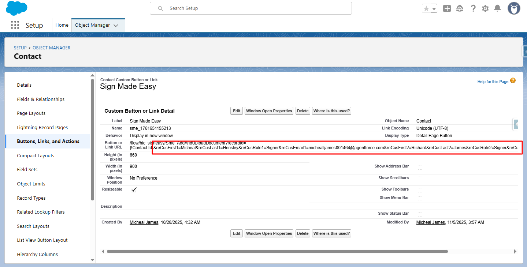Switch to the Home tab
Viewport: 527px width, 267px height.
62,25
